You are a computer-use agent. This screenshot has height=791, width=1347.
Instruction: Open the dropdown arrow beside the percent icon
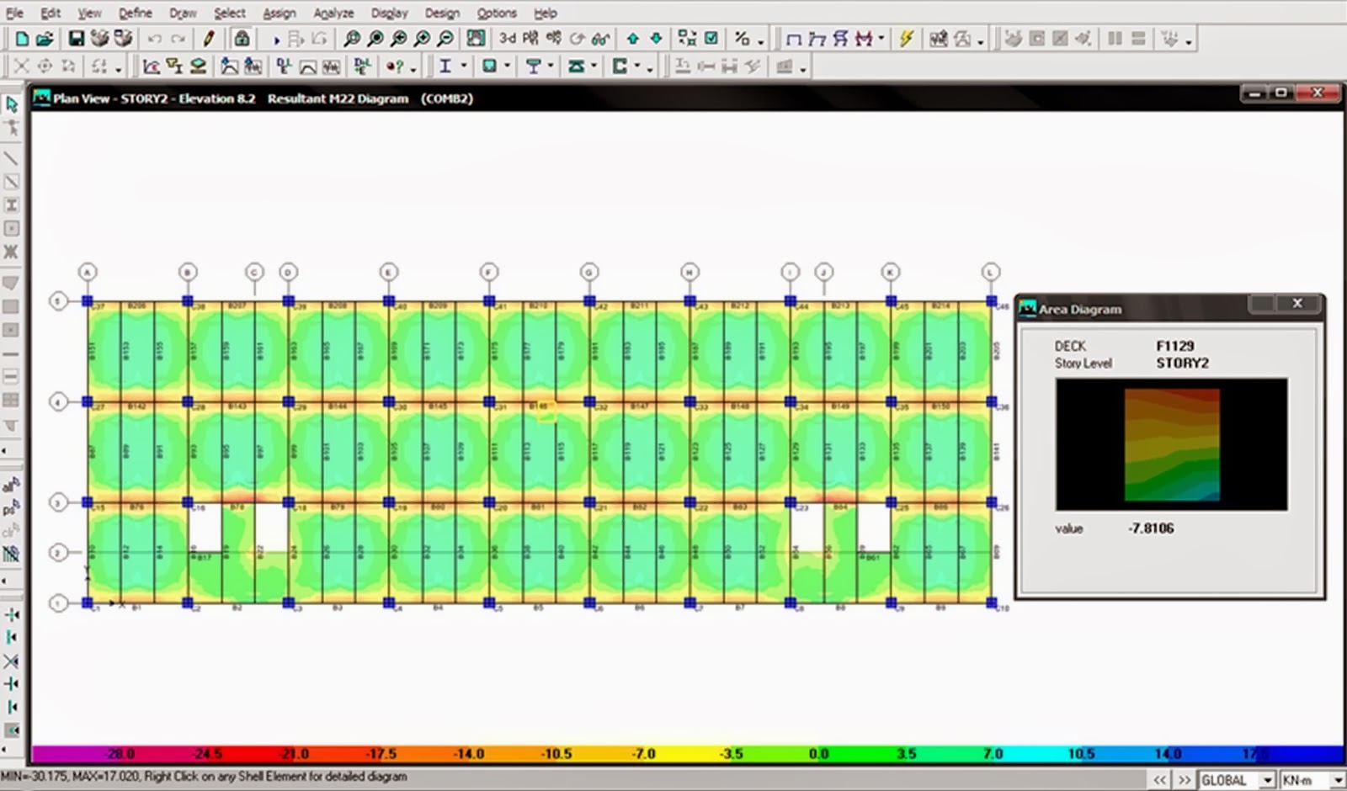point(761,41)
